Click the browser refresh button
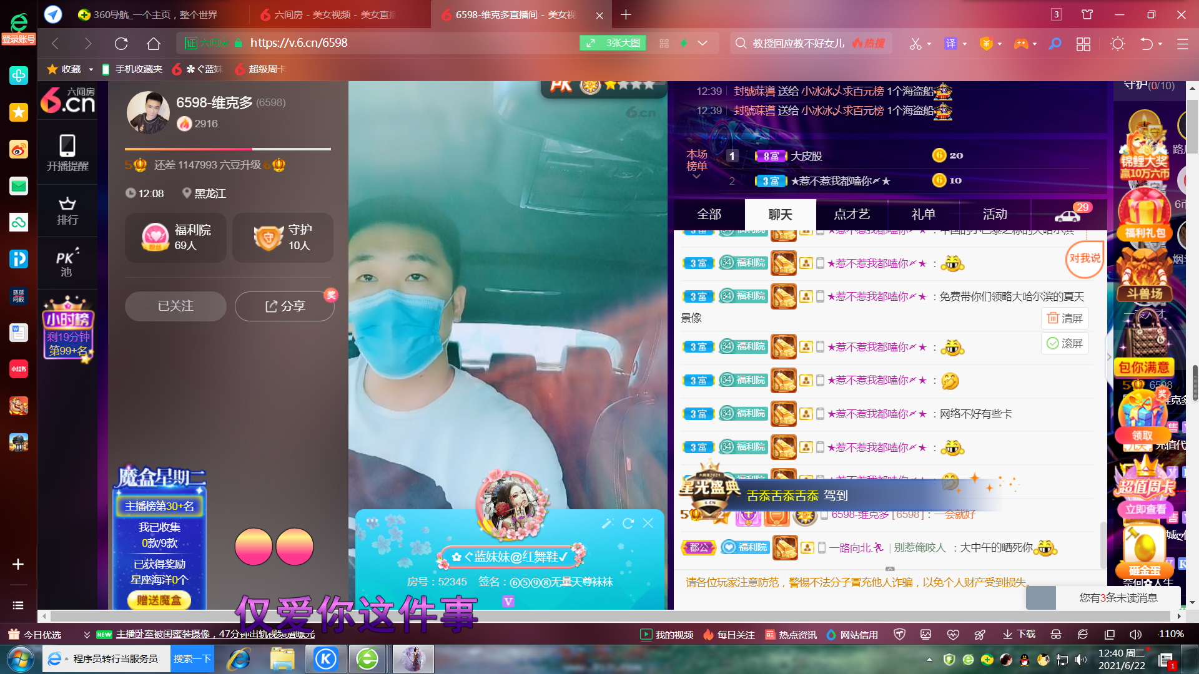Screen dimensions: 1199x674 (x=121, y=43)
